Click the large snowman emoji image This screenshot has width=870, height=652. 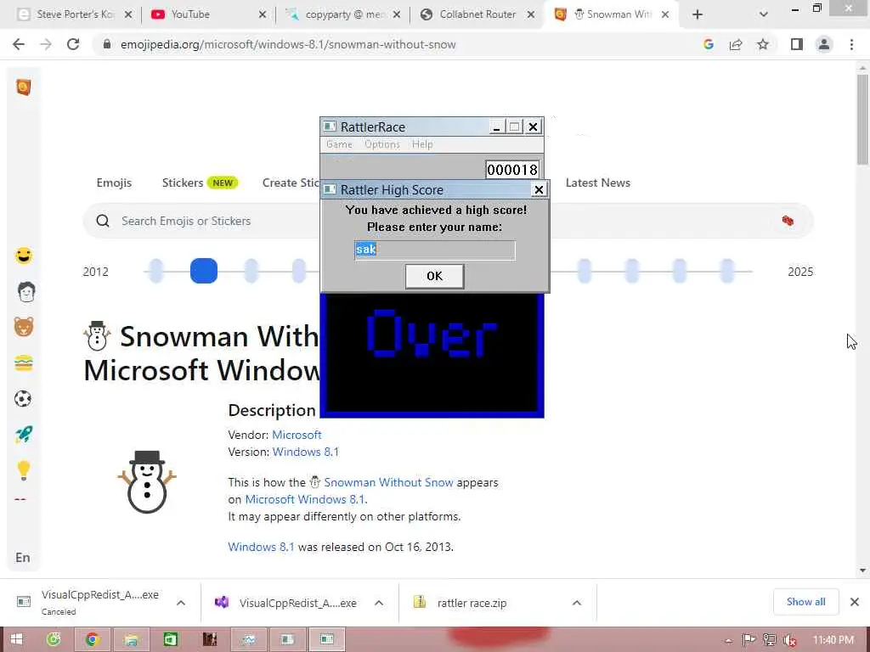click(147, 481)
